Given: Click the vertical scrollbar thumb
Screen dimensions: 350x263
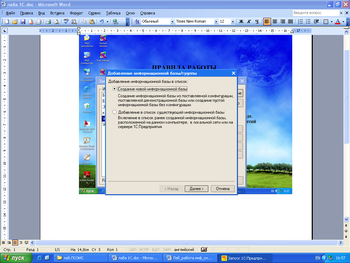Looking at the screenshot, I should [346, 97].
